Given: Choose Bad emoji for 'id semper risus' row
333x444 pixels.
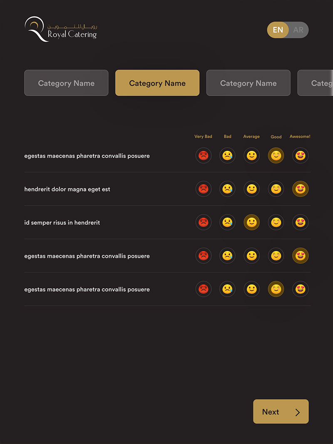Looking at the screenshot, I should (x=227, y=222).
